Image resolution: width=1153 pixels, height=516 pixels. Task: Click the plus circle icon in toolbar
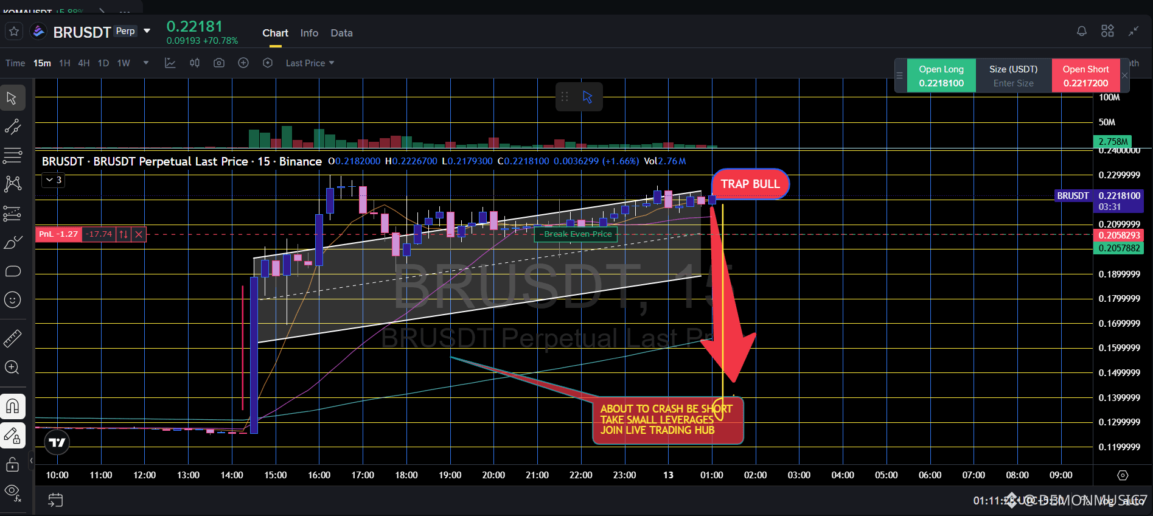click(243, 63)
